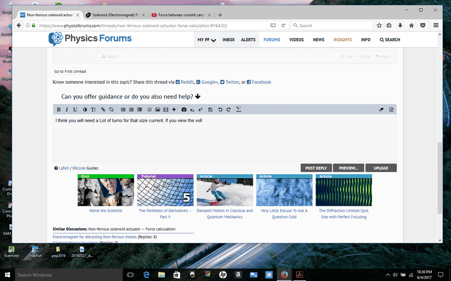Click the Search Windows taskbar field
451x281 pixels.
tap(62, 275)
